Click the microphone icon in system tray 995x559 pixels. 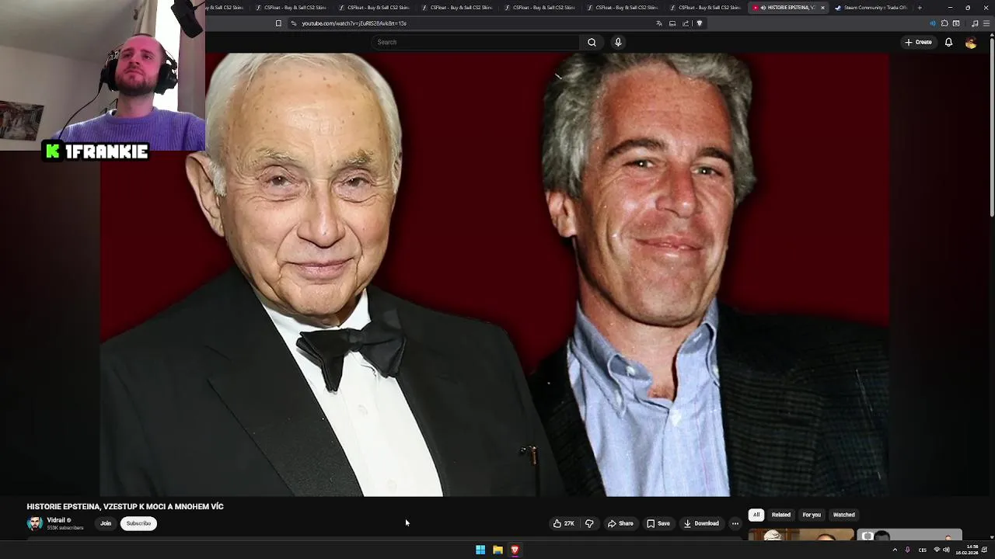tap(907, 550)
